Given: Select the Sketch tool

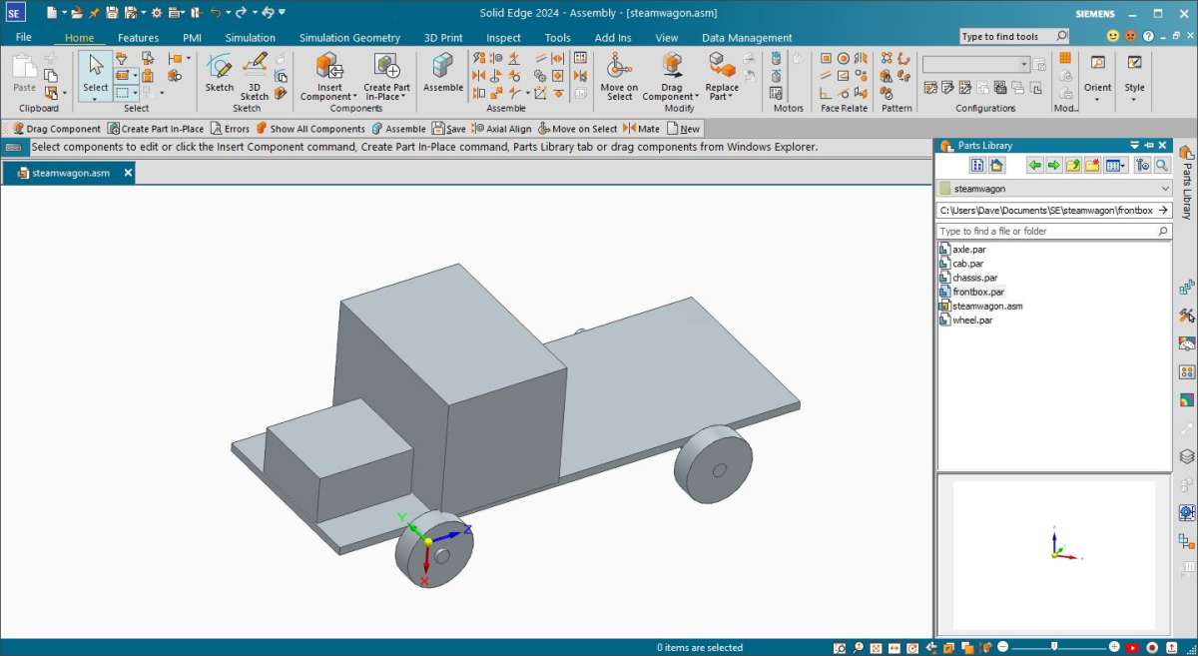Looking at the screenshot, I should 219,72.
